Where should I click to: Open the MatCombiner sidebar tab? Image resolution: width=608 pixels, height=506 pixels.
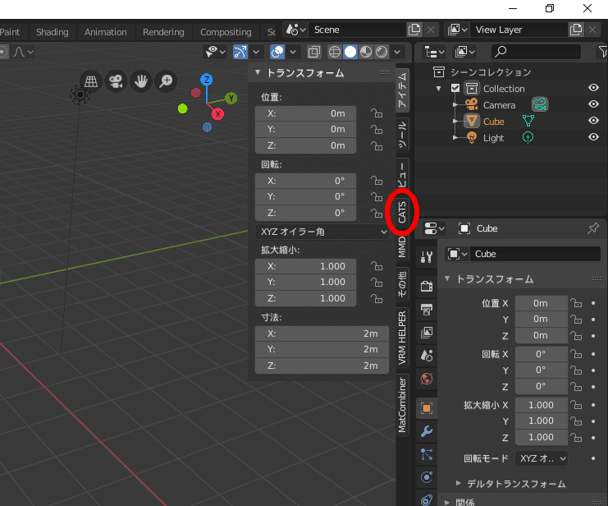(402, 405)
